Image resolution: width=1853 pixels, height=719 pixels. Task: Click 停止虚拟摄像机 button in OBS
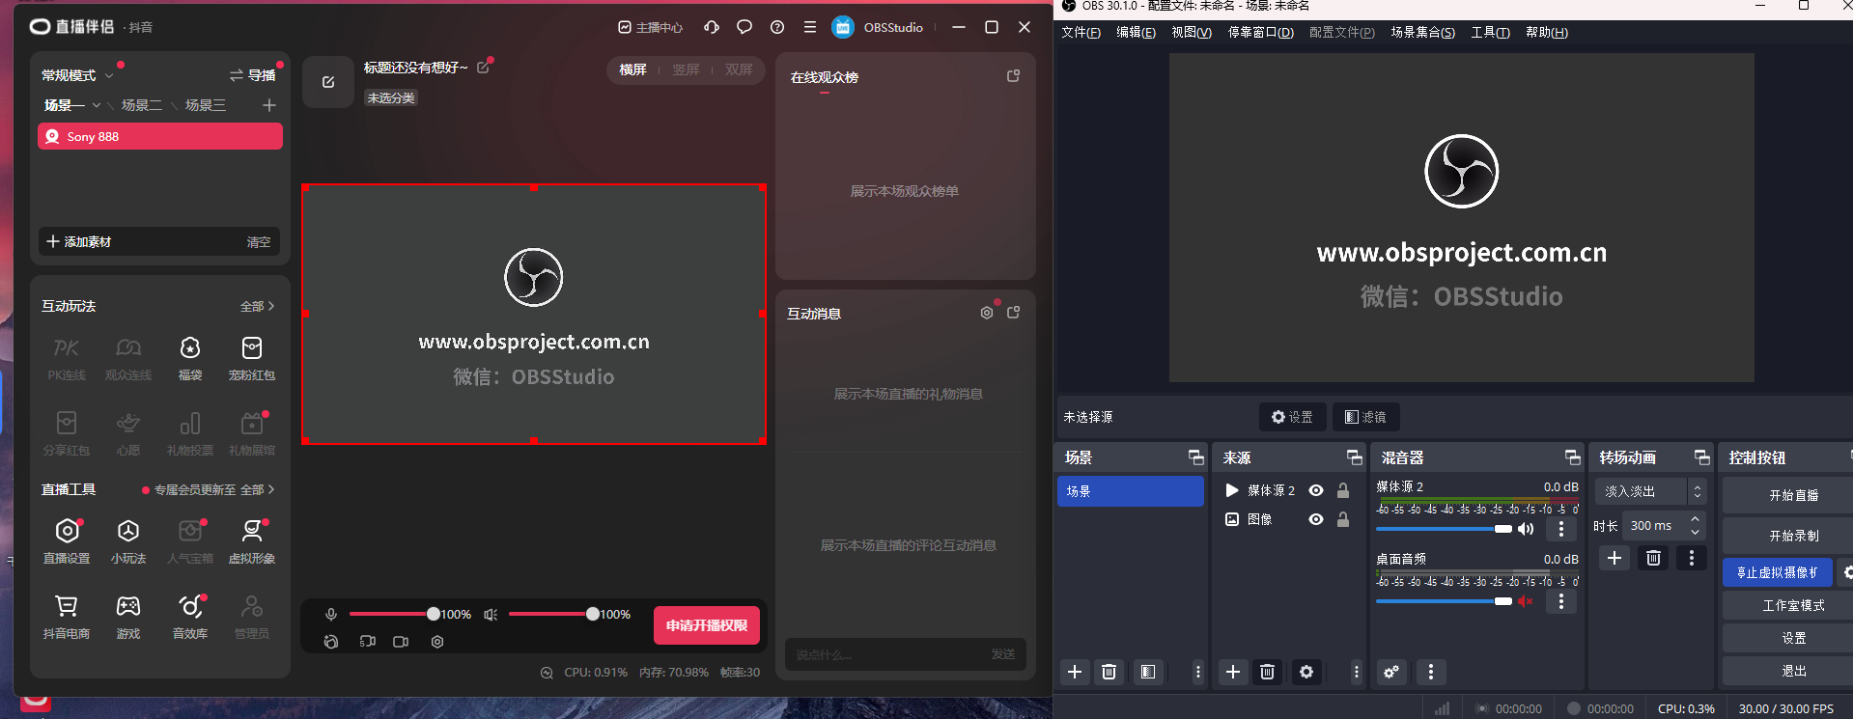[x=1778, y=572]
